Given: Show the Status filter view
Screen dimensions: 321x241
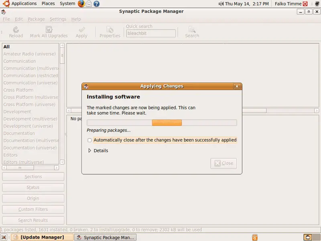Looking at the screenshot, I should tap(33, 188).
